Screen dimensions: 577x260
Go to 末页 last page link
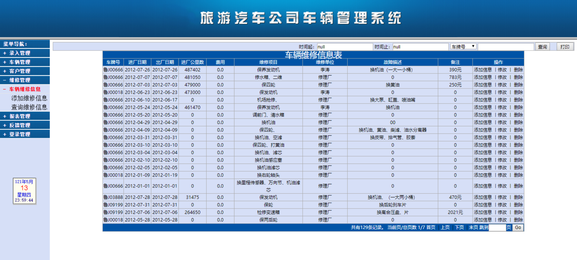pyautogui.click(x=474, y=227)
